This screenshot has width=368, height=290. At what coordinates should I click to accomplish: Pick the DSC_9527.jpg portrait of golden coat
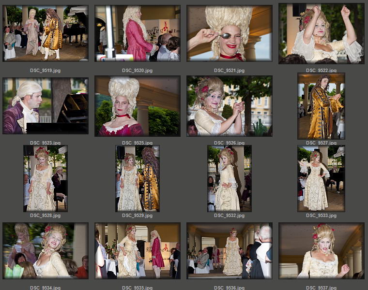point(322,106)
